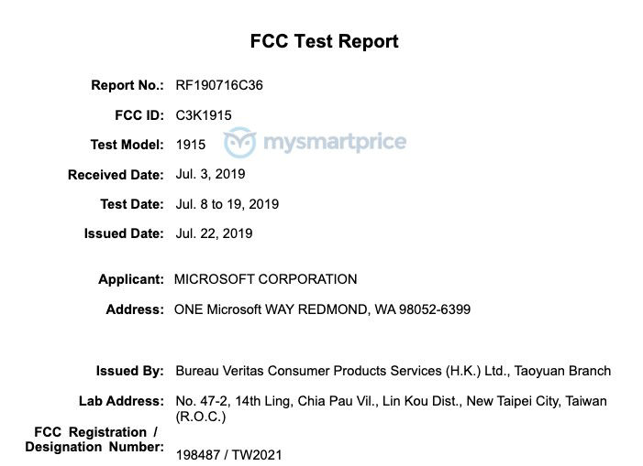Click the registration number 198487 / TW2021

click(x=228, y=454)
